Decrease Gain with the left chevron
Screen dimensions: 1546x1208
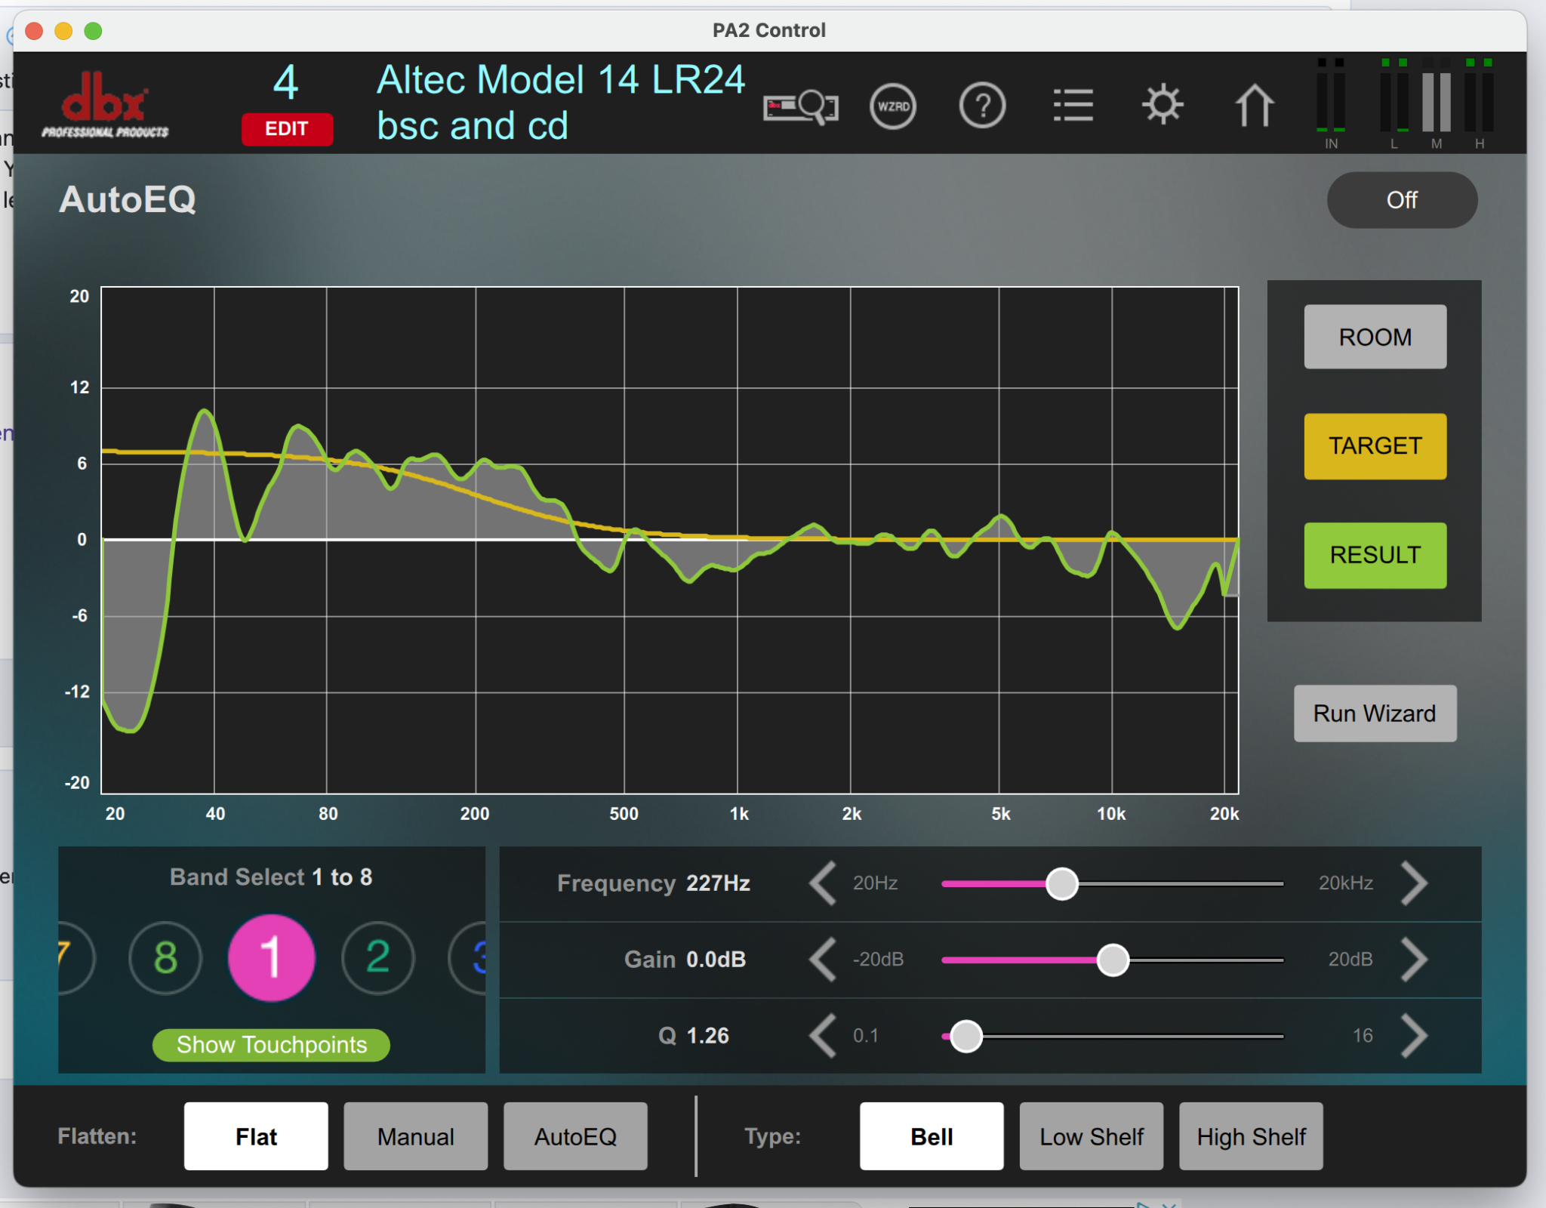[x=823, y=960]
